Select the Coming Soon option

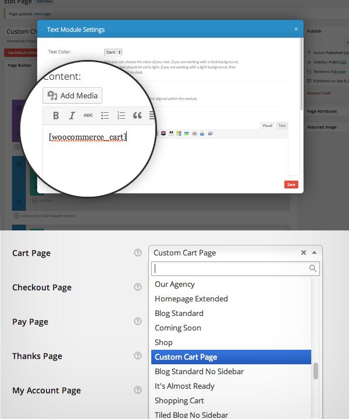coord(231,328)
